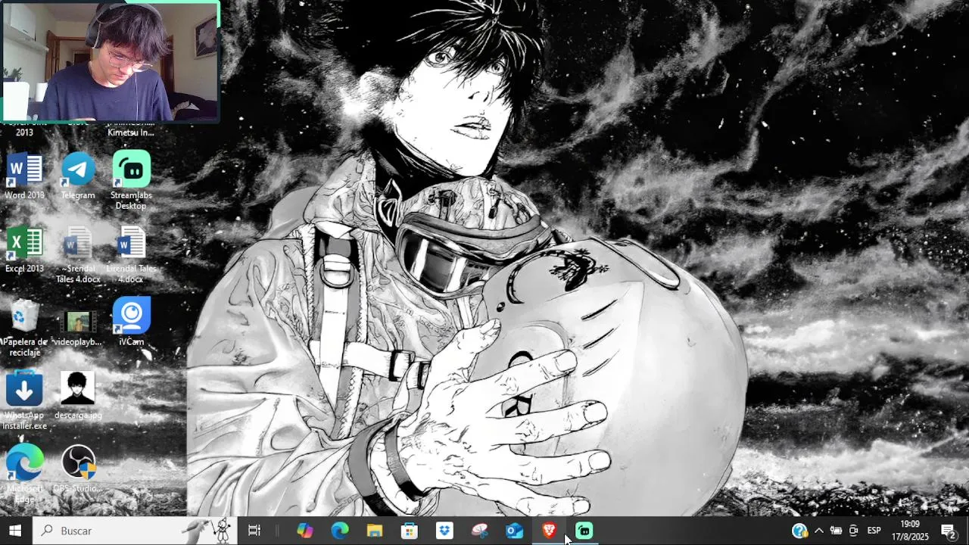
Task: Change the ESP input language
Action: pos(874,531)
